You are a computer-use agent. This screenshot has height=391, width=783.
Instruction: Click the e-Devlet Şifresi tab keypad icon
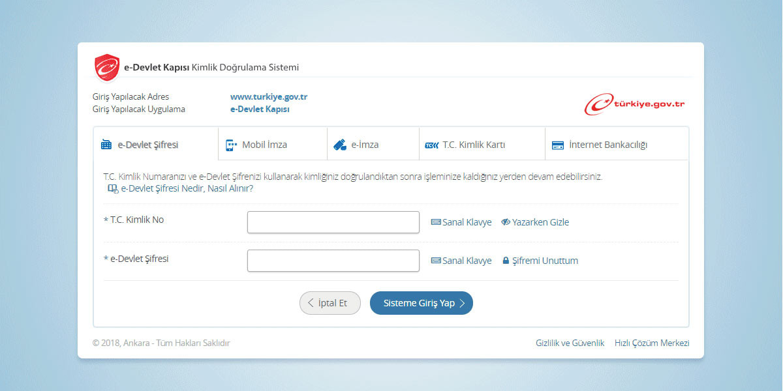(106, 145)
